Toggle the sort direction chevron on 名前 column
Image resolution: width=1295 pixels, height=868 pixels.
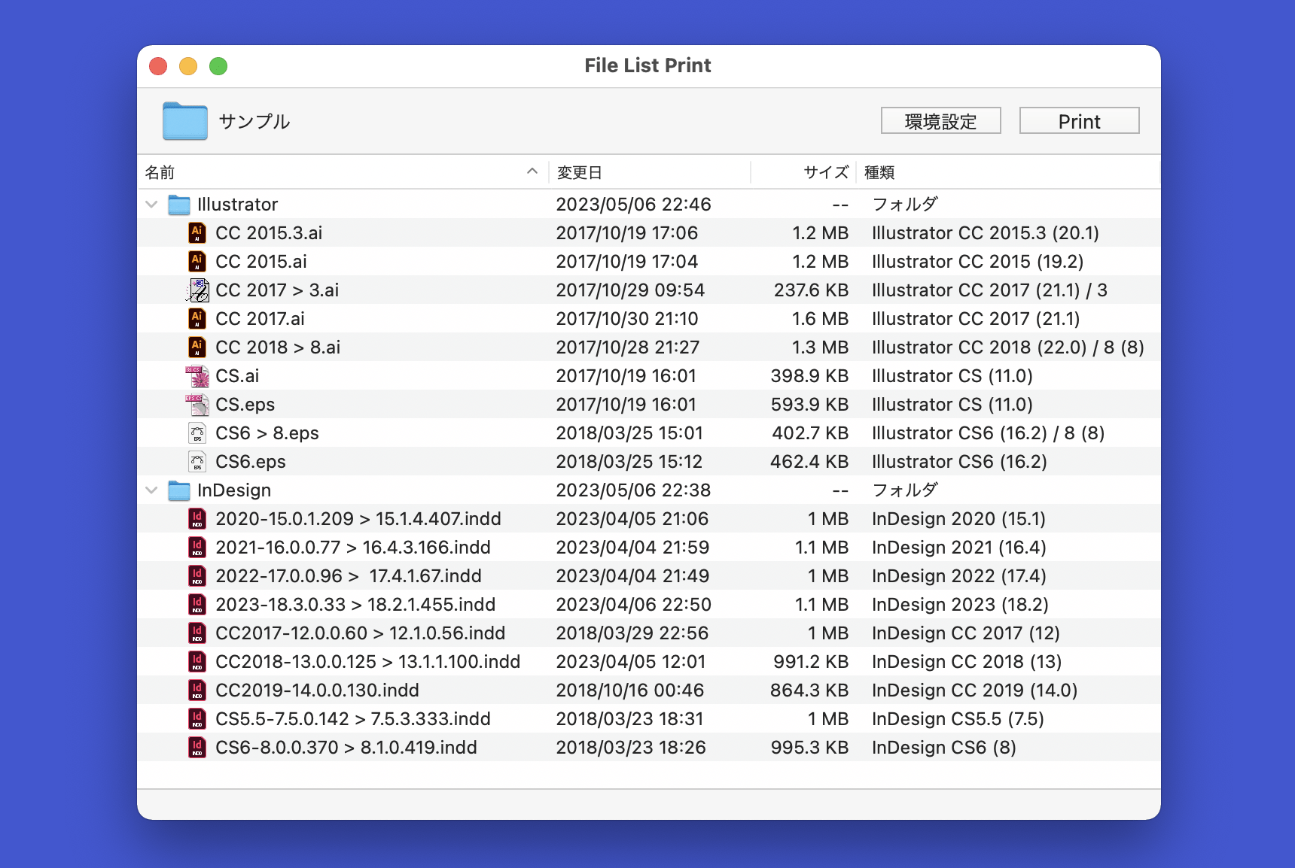[x=533, y=171]
